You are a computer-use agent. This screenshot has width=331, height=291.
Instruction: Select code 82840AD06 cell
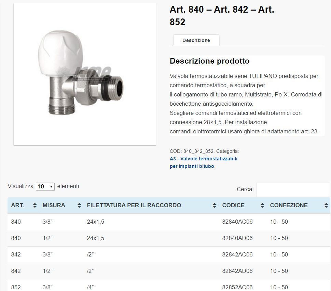(x=237, y=238)
